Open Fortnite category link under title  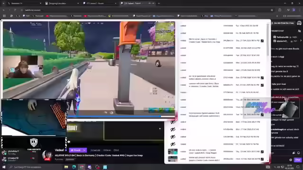[59, 160]
